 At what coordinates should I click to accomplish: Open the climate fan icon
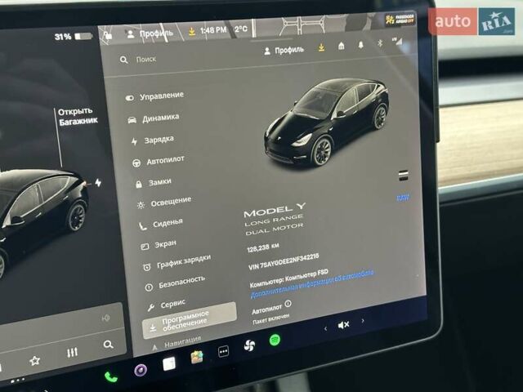249,345
